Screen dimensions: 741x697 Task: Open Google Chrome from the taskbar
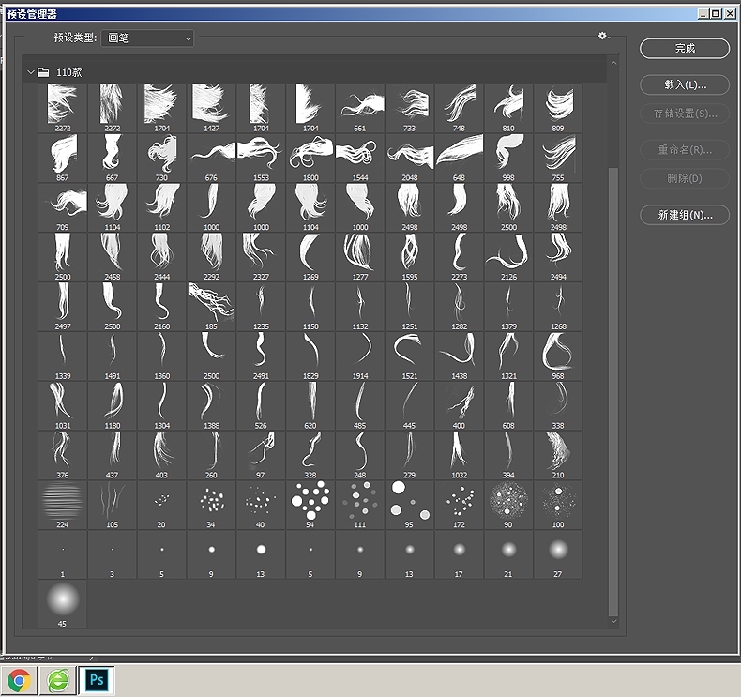[x=19, y=680]
